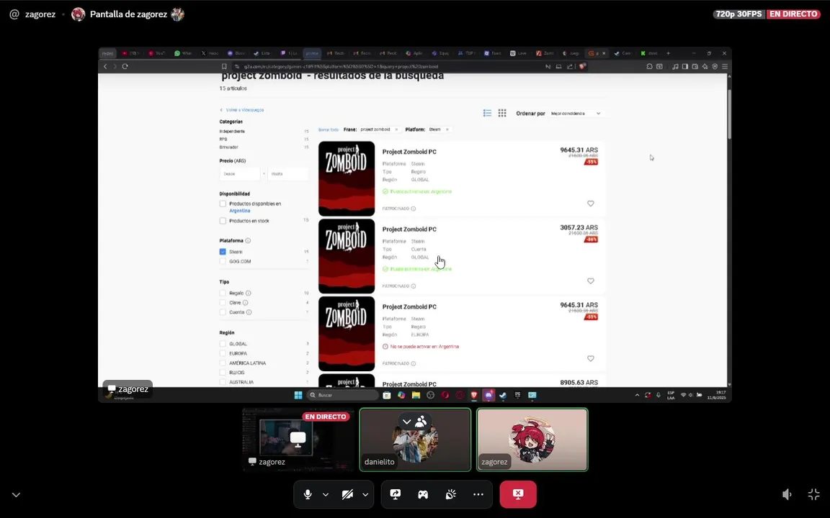Favorite the 9645.31 ARS GLOBAL listing

click(591, 204)
